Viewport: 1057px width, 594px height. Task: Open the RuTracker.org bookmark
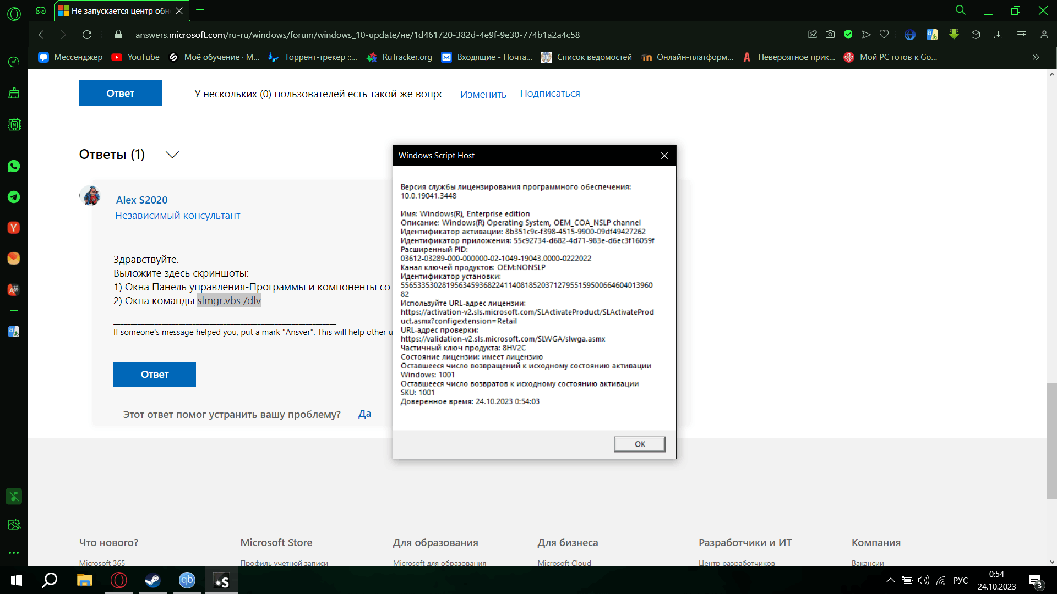click(x=399, y=57)
